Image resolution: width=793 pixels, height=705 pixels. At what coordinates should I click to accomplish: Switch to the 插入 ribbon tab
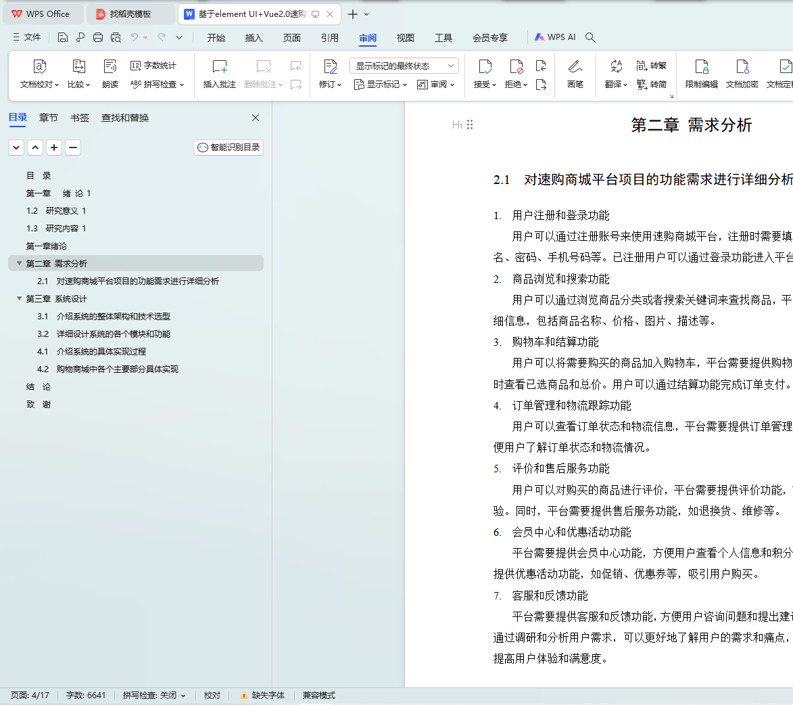click(x=254, y=37)
